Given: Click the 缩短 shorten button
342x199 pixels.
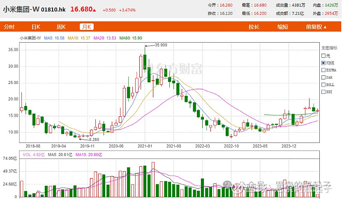Looking at the screenshot, I should pos(283,27).
